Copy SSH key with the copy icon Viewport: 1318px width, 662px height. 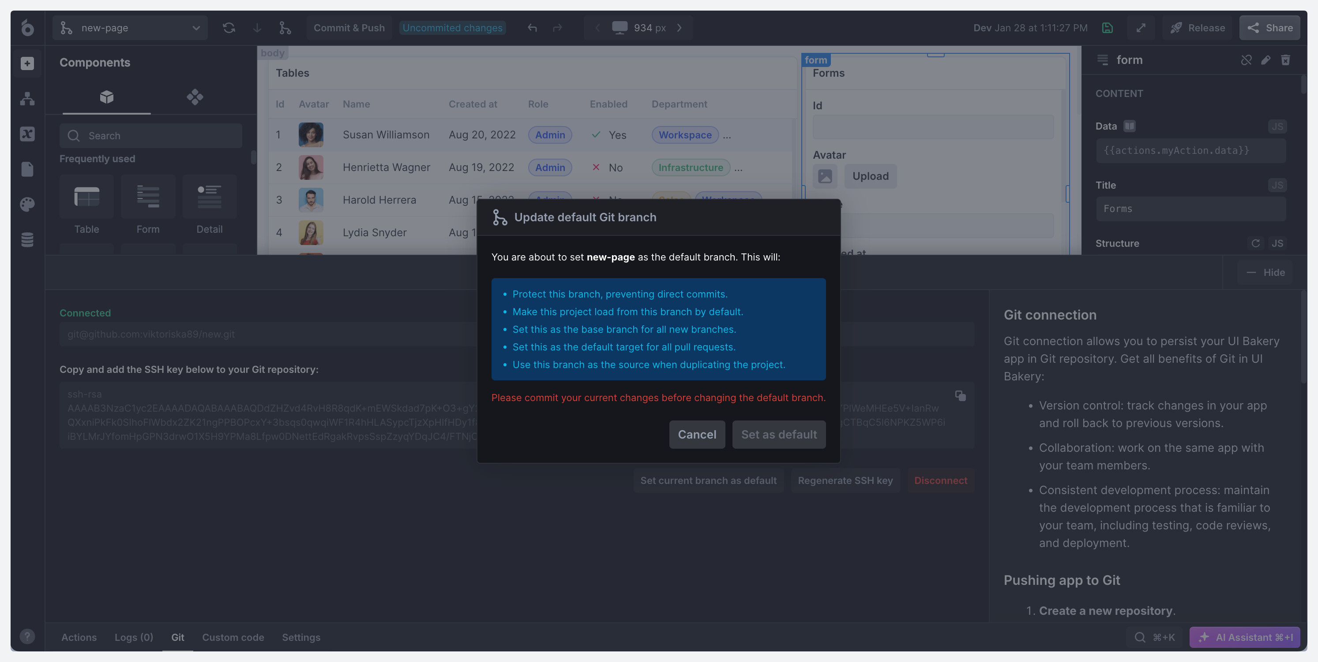(960, 396)
